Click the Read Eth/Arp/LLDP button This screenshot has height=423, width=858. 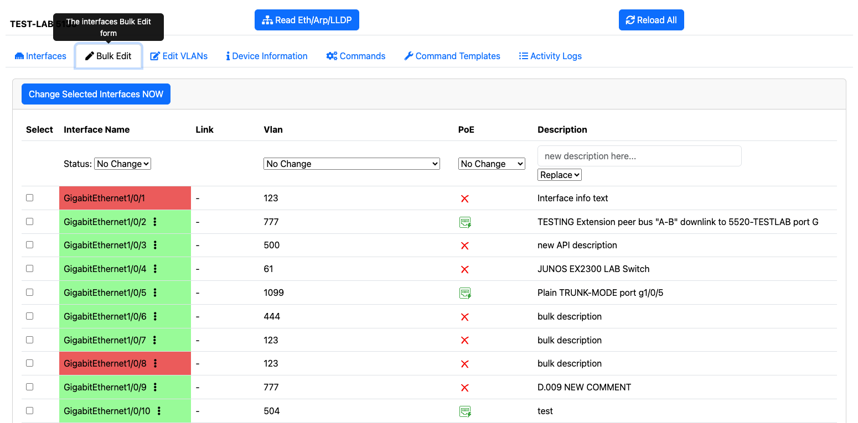coord(307,20)
